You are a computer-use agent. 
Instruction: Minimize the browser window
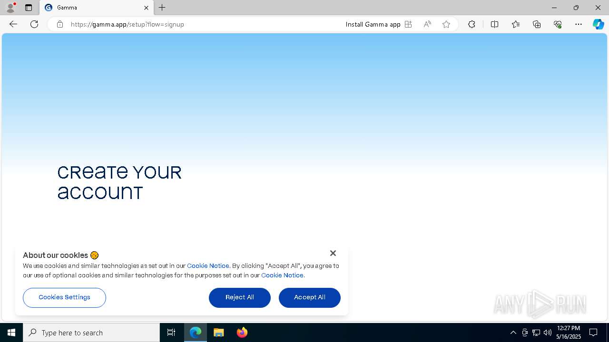click(x=554, y=8)
